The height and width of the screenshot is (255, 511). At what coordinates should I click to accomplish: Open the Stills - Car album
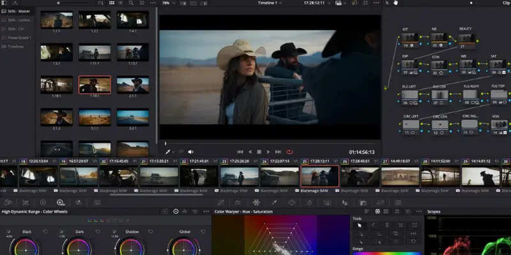click(x=13, y=29)
